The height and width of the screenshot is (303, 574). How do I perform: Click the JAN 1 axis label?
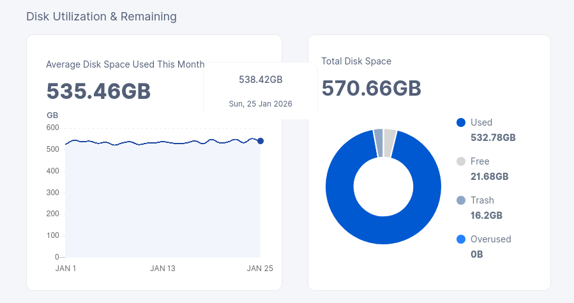[x=66, y=269]
